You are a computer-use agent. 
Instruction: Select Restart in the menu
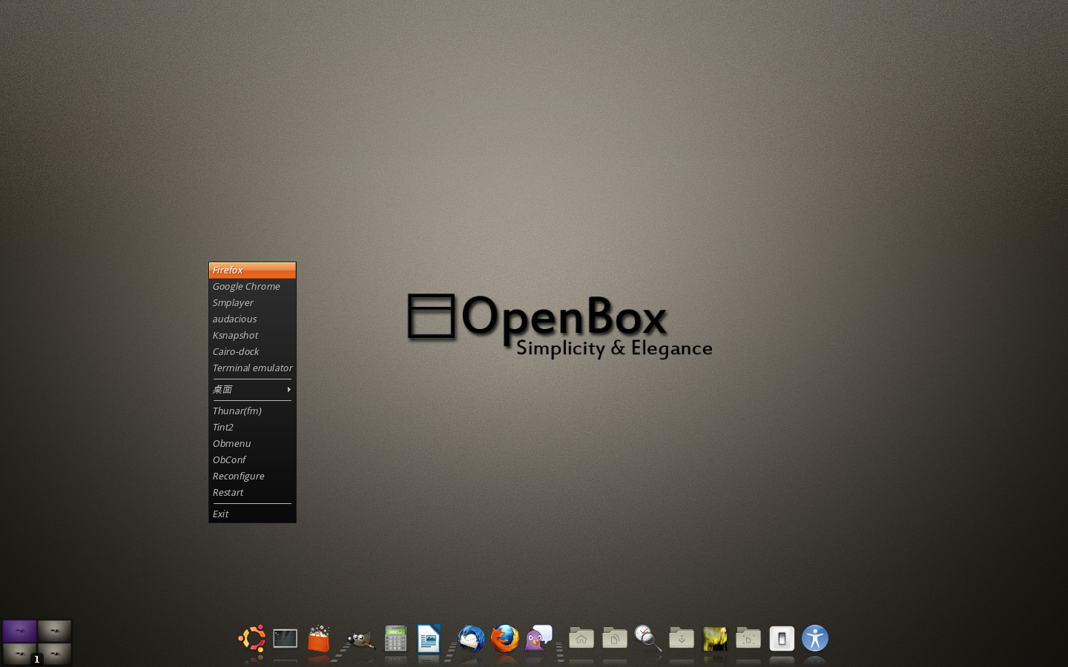(252, 493)
